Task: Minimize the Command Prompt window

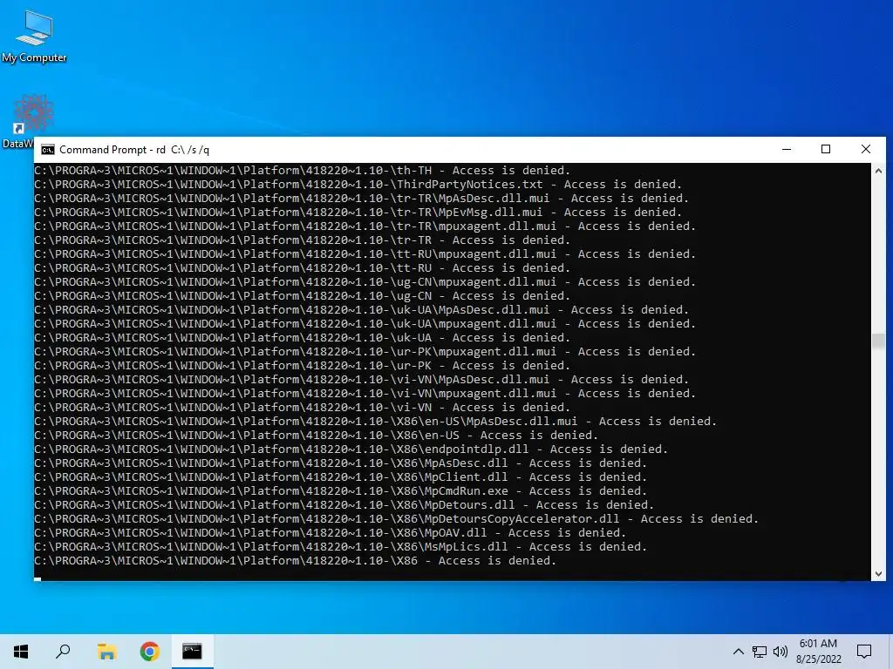Action: coord(787,149)
